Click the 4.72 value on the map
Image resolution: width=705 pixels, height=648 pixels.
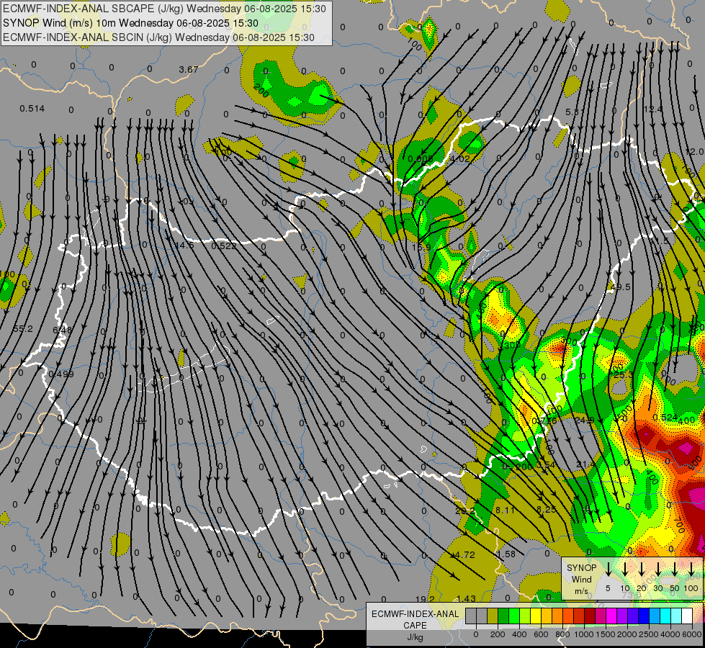tap(465, 555)
